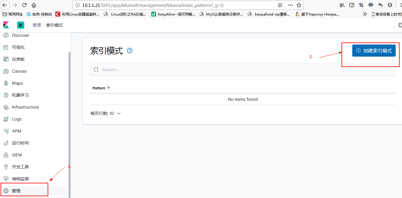The height and width of the screenshot is (198, 402).
Task: Click the chat bubble toolbar icon
Action: click(371, 5)
